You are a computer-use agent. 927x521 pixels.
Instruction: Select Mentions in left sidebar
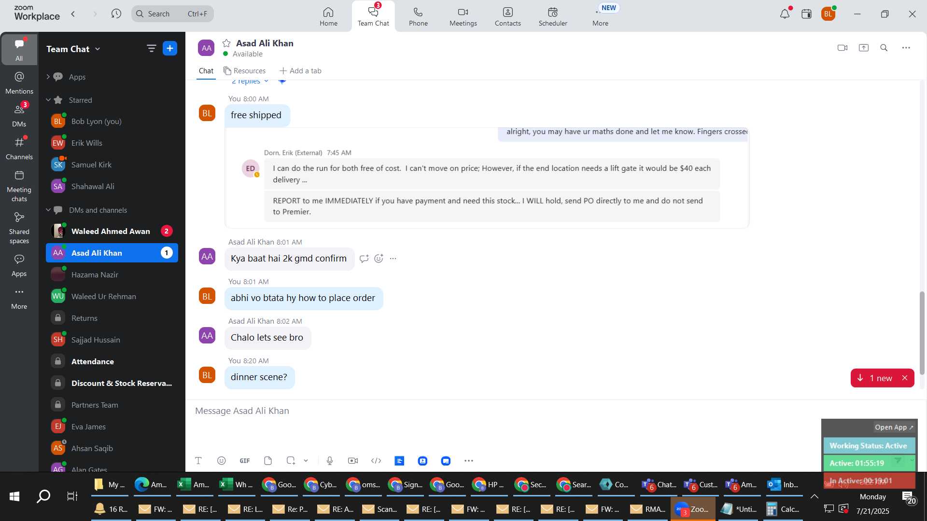click(x=19, y=83)
